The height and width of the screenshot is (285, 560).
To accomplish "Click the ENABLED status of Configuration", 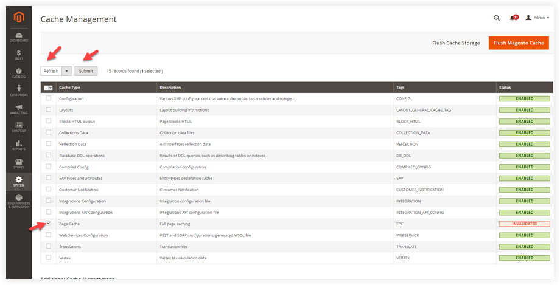I will coord(524,98).
